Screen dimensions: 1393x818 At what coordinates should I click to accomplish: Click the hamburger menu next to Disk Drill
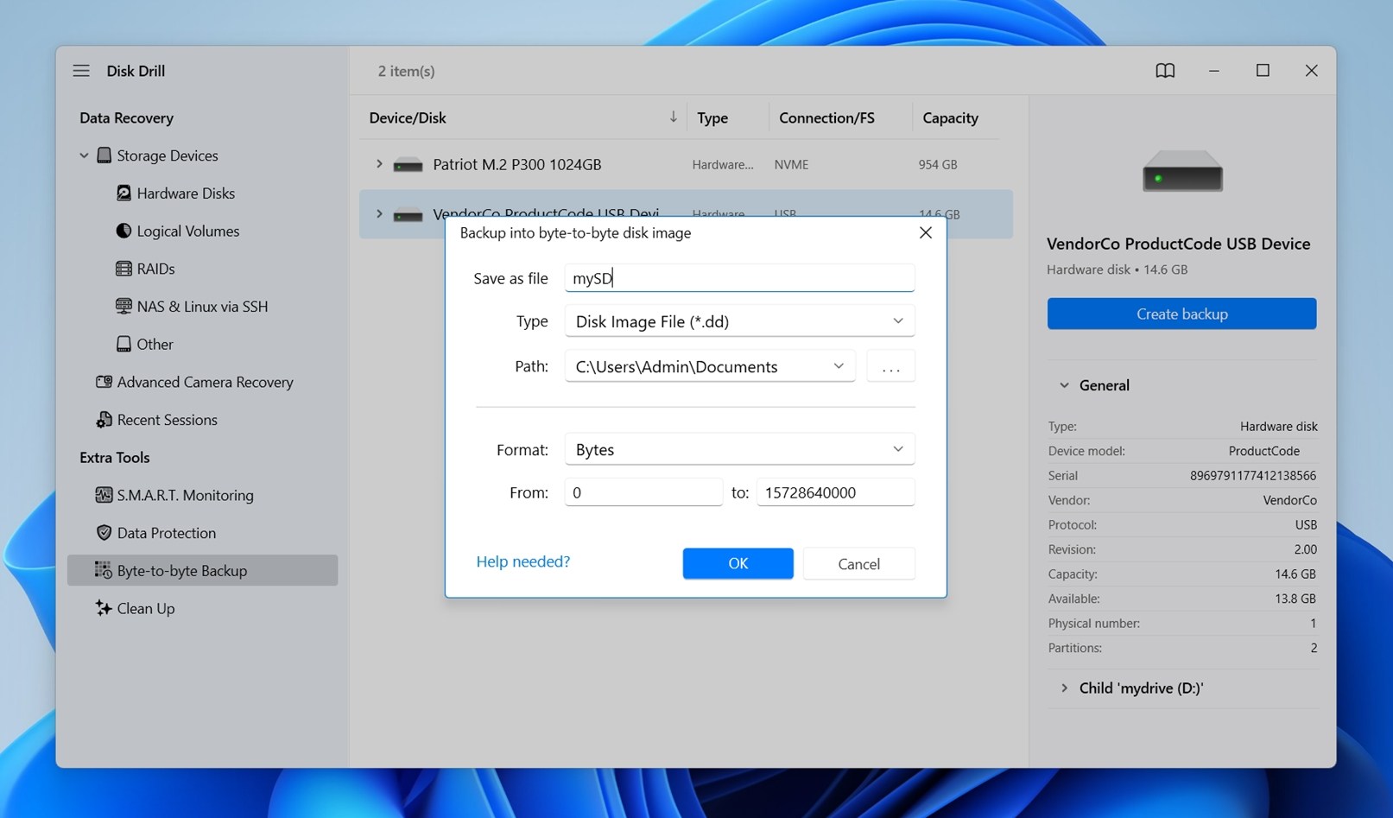pyautogui.click(x=81, y=71)
